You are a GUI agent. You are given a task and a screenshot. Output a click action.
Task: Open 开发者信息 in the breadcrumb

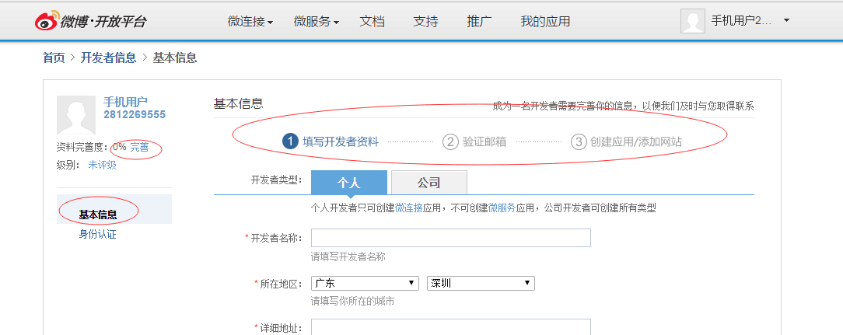108,58
